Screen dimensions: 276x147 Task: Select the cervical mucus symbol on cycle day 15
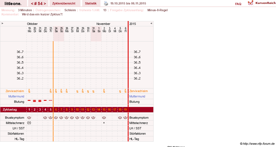pyautogui.click(x=104, y=91)
